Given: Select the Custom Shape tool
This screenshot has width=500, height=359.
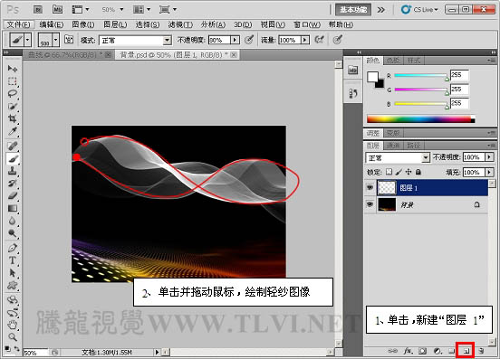Looking at the screenshot, I should pos(13,285).
